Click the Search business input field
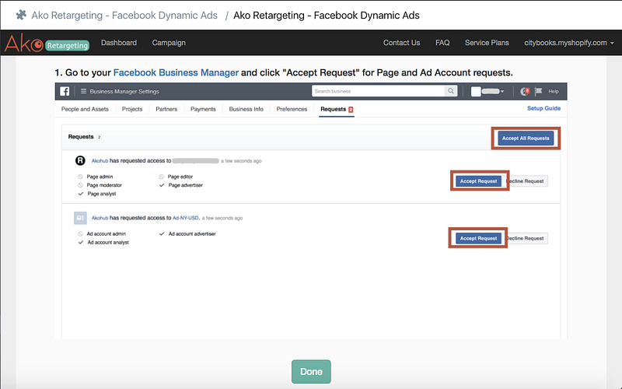Viewport: 622px width, 389px height. click(378, 91)
